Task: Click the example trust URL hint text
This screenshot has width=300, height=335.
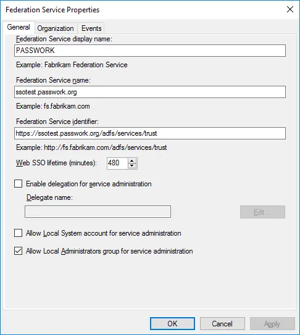Action: point(91,147)
